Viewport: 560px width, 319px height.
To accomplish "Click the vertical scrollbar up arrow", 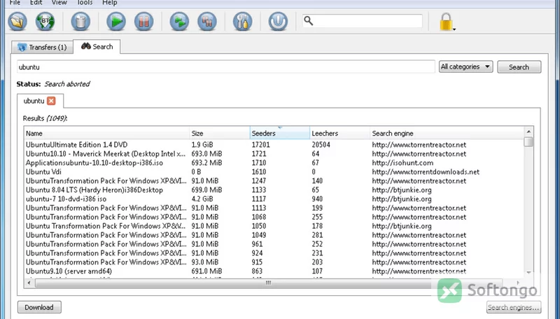I will coord(528,132).
